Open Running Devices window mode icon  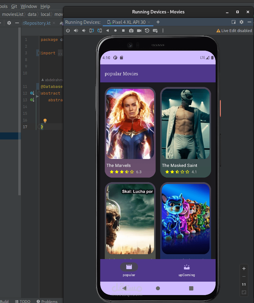coord(234,22)
